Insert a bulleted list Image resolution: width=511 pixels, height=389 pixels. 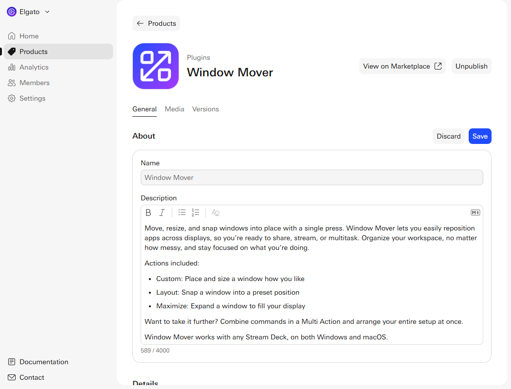182,212
